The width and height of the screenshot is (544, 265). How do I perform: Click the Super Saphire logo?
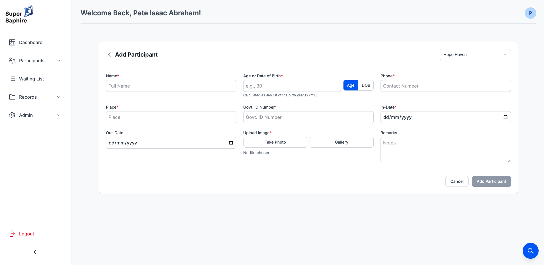[x=19, y=15]
